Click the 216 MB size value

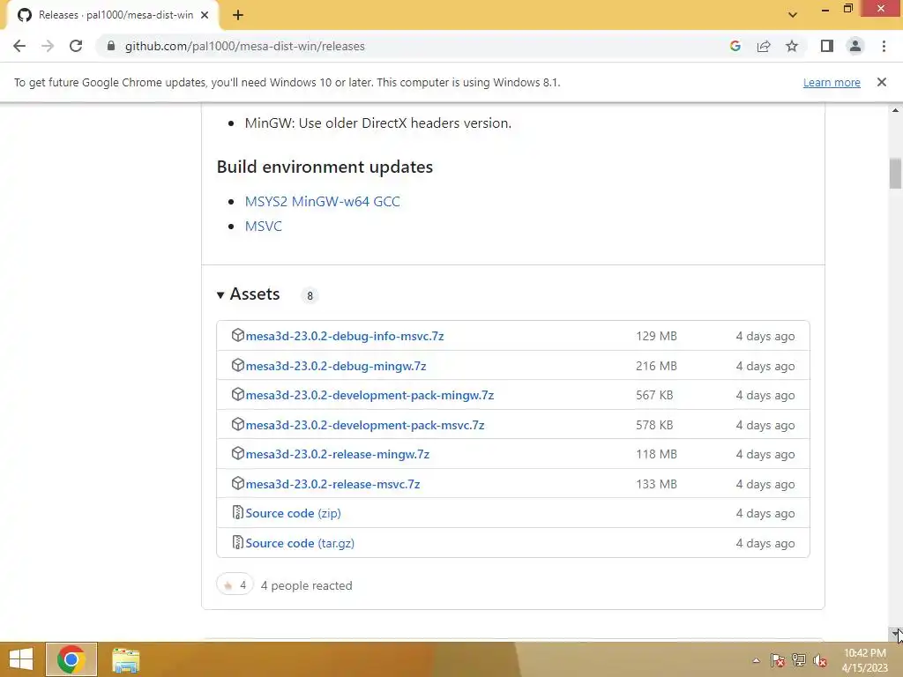coord(656,366)
